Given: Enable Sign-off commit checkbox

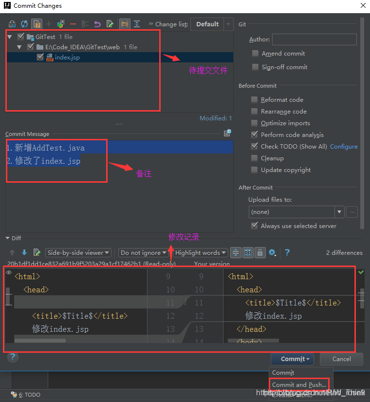Looking at the screenshot, I should (255, 67).
